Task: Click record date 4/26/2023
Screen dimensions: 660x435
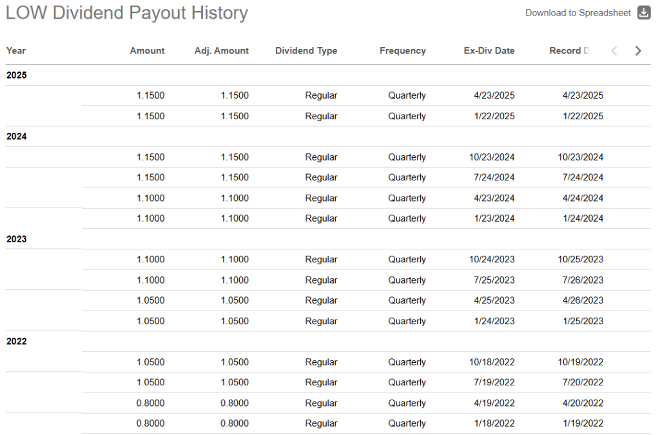Action: tap(583, 300)
